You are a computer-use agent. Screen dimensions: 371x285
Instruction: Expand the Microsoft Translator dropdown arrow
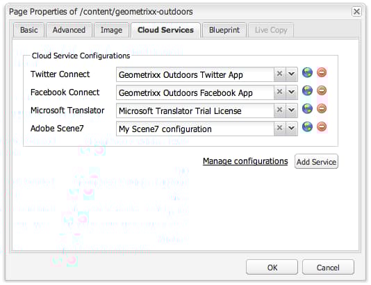point(292,110)
